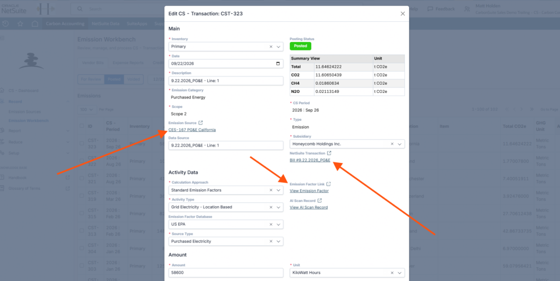
Task: Expand the Setup section in sidebar
Action: [x=68, y=153]
